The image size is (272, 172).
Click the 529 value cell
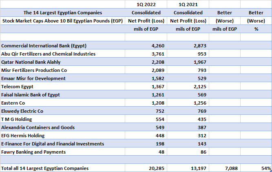tap(188, 78)
